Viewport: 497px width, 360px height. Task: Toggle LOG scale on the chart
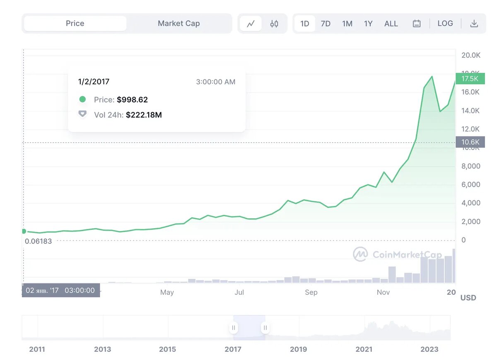(445, 24)
